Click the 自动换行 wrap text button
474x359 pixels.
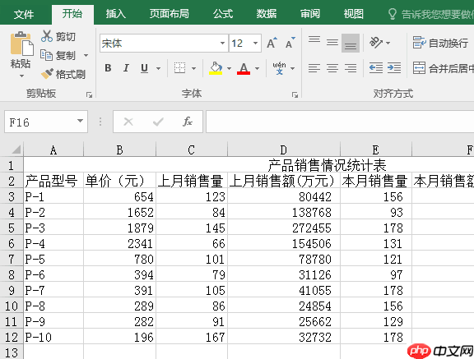[x=440, y=44]
